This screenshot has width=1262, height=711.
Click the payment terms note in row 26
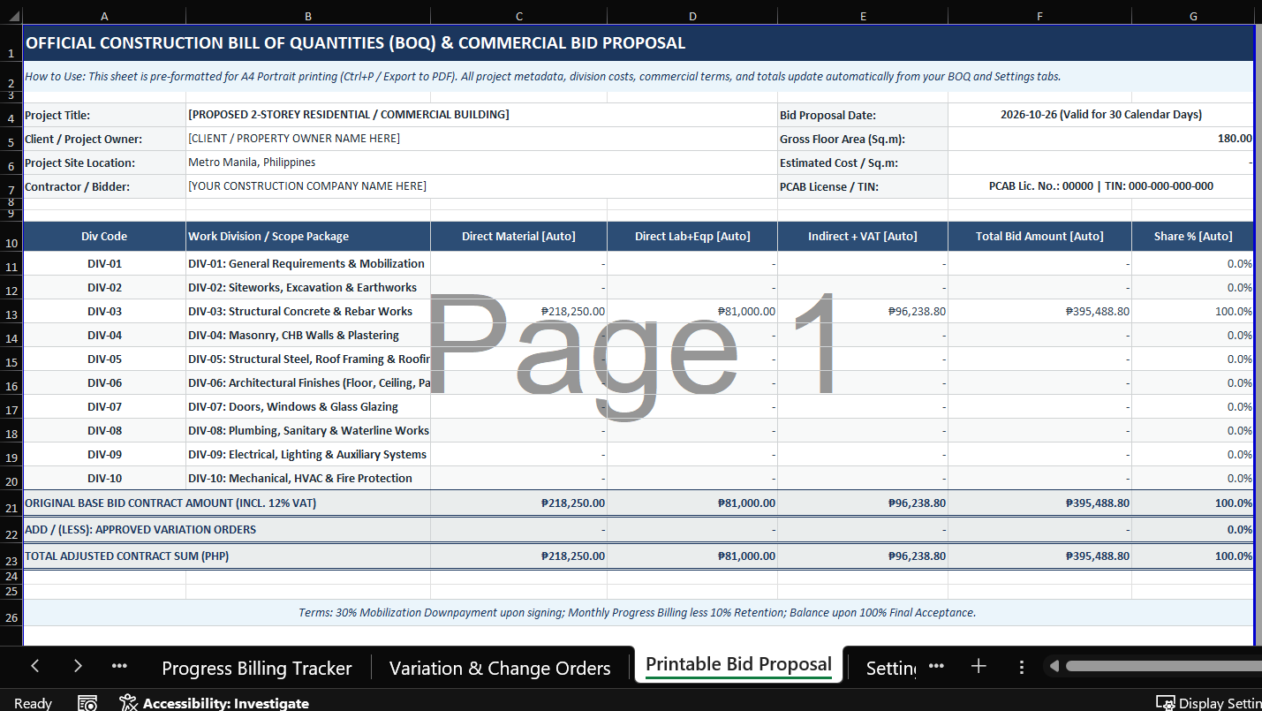pyautogui.click(x=639, y=612)
